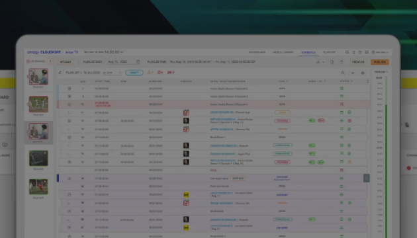Open the Media Library tab

(283, 52)
